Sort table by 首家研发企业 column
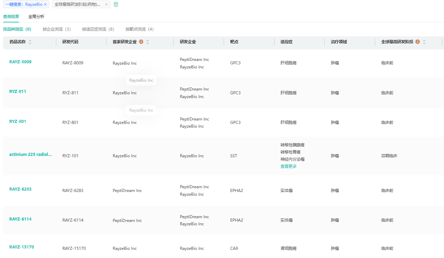This screenshot has height=258, width=444. click(148, 42)
